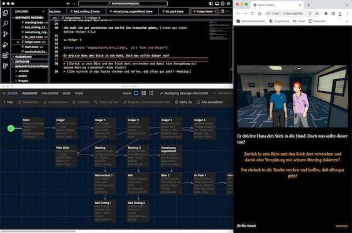Open the Search view in VS Code

(x=6, y=23)
